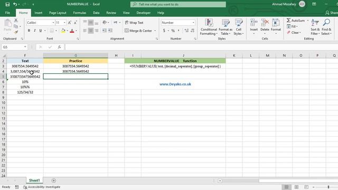Click the Save icon in title bar
Image resolution: width=338 pixels, height=190 pixels.
click(7, 4)
